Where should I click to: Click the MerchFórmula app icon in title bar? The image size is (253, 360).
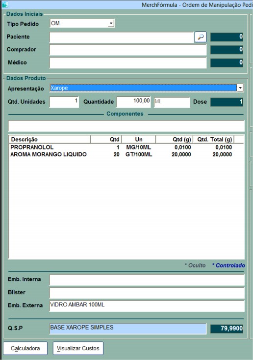[5, 4]
